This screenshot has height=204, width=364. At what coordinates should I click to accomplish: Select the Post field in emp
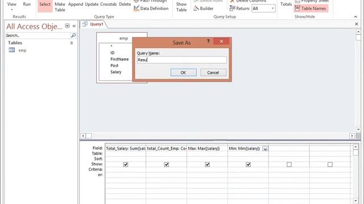(114, 66)
